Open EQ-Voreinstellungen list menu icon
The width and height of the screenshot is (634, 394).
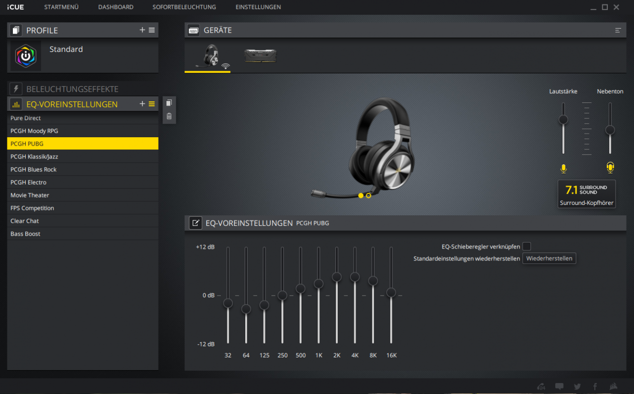pyautogui.click(x=152, y=104)
